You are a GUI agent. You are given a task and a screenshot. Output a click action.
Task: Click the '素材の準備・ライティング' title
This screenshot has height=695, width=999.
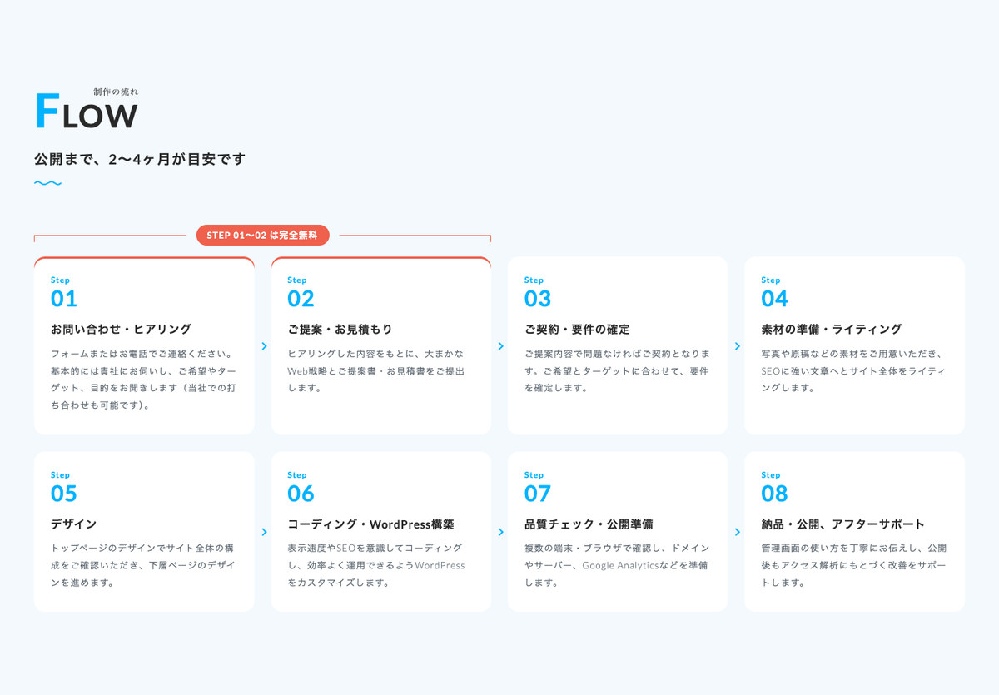click(832, 330)
